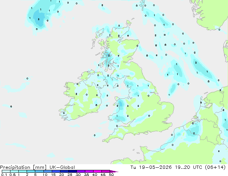Click the "Precipitation [mm]" title text
Image resolution: width=228 pixels, height=176 pixels.
click(23, 167)
